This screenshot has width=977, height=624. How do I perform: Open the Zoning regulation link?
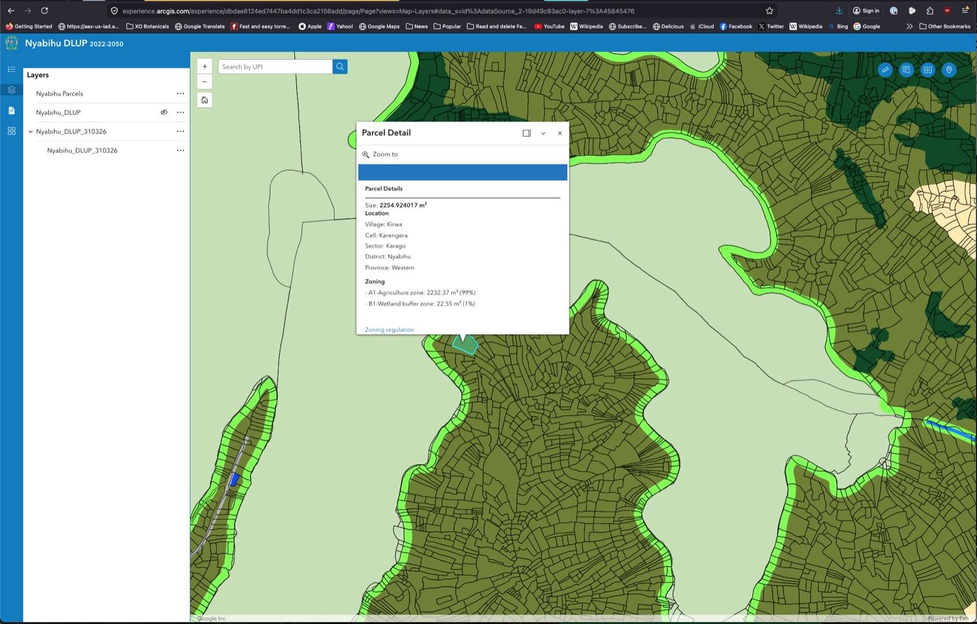[389, 330]
